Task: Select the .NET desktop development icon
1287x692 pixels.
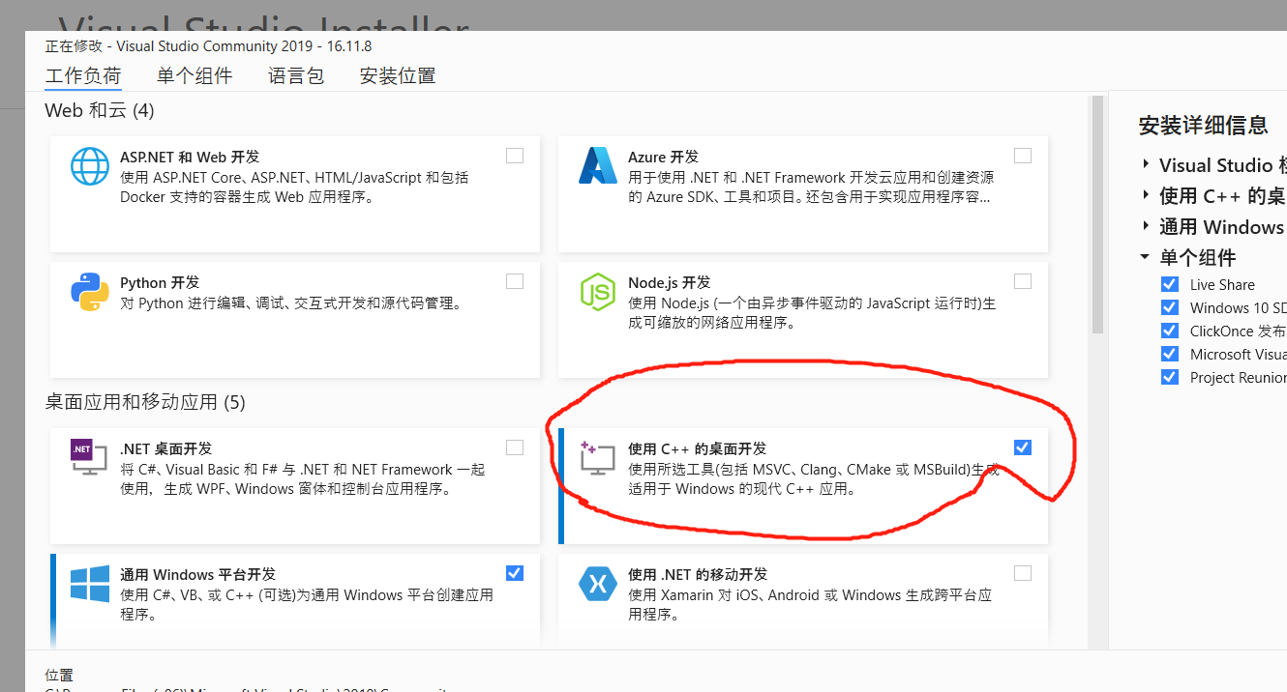Action: click(x=89, y=457)
